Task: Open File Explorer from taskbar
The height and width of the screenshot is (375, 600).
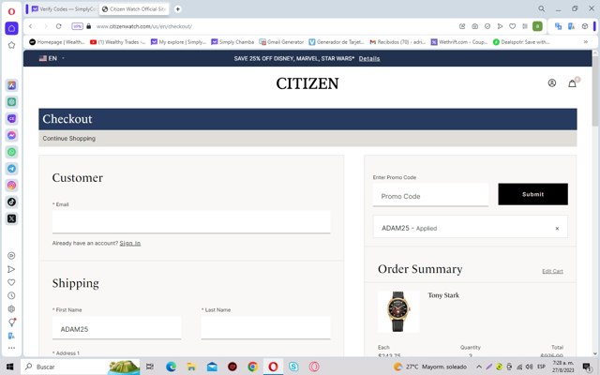Action: [x=191, y=367]
